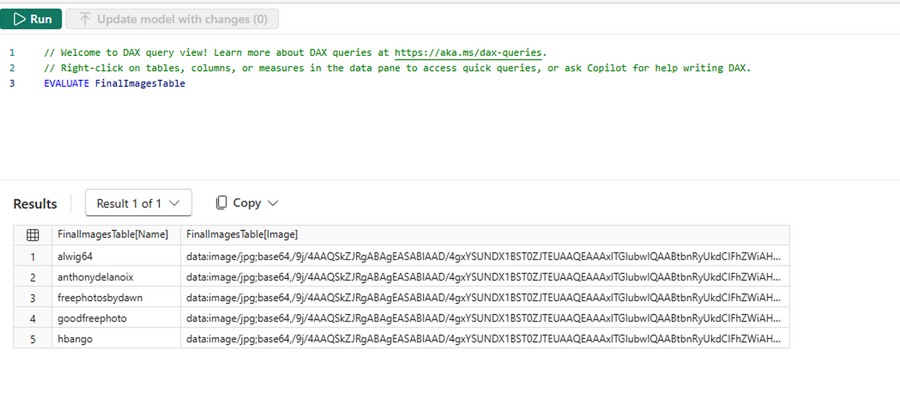
Task: Select the image data cell for alwig64
Action: (485, 256)
